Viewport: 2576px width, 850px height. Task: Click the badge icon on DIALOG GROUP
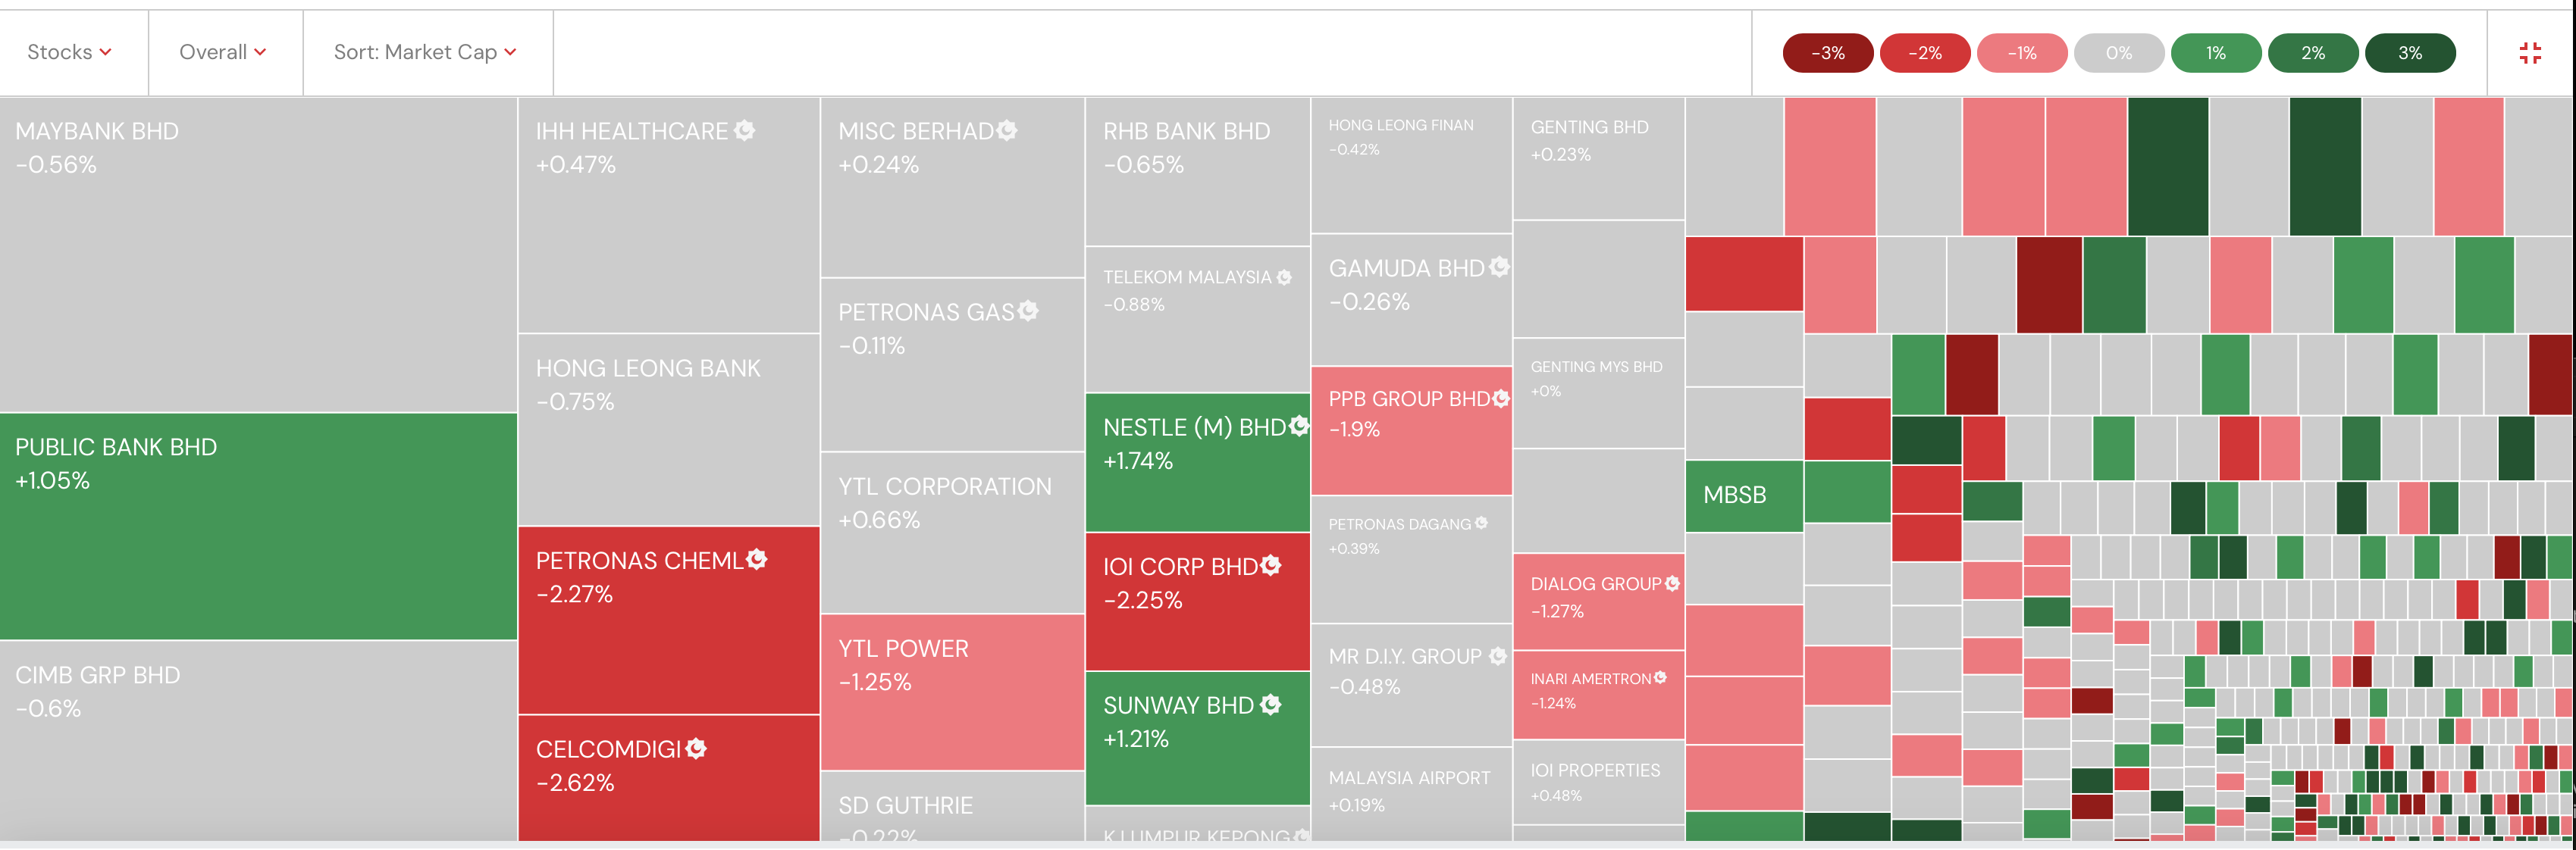pos(1673,583)
